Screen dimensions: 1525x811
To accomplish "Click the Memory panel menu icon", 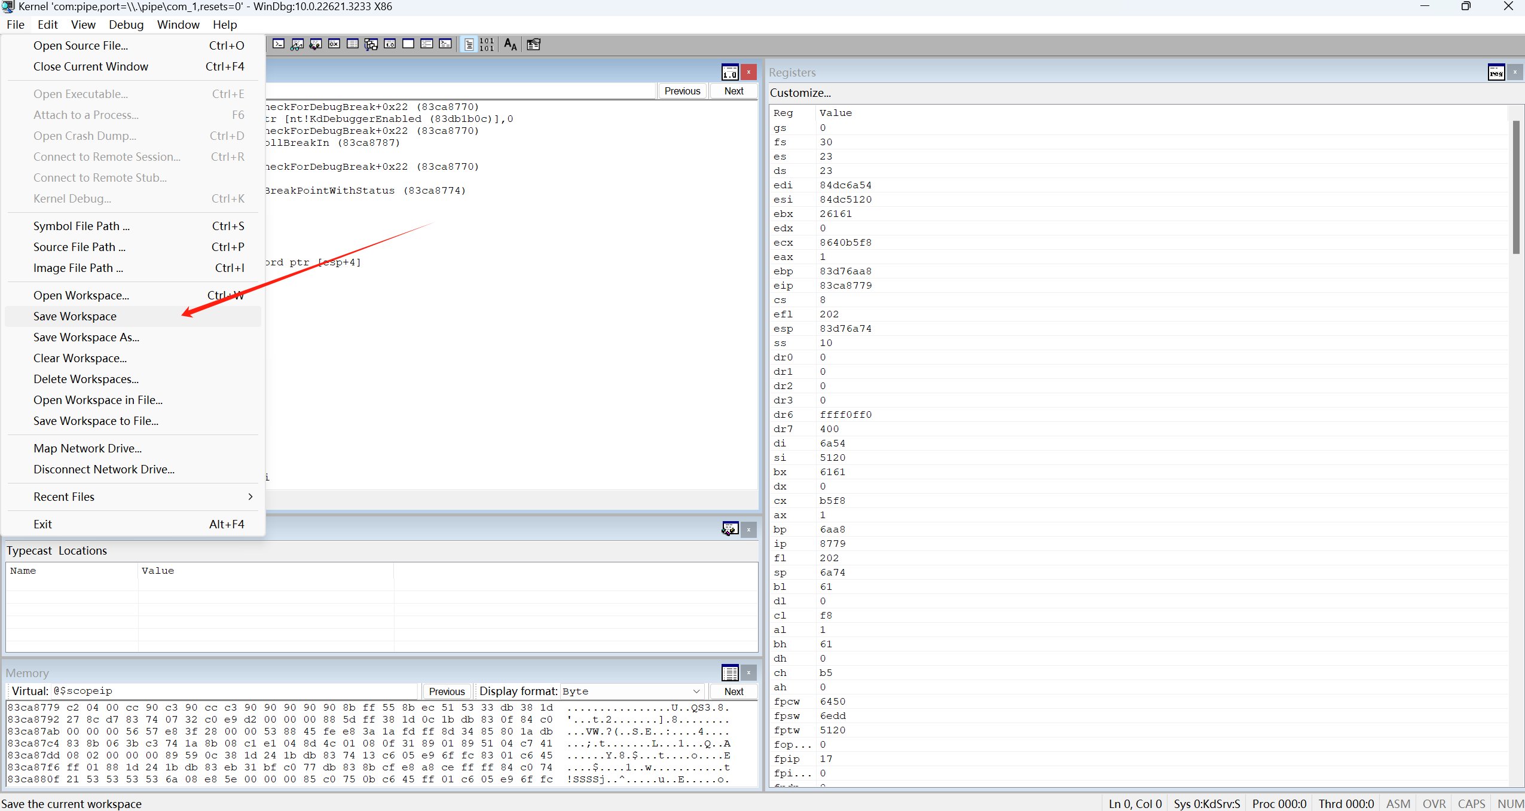I will pos(730,673).
